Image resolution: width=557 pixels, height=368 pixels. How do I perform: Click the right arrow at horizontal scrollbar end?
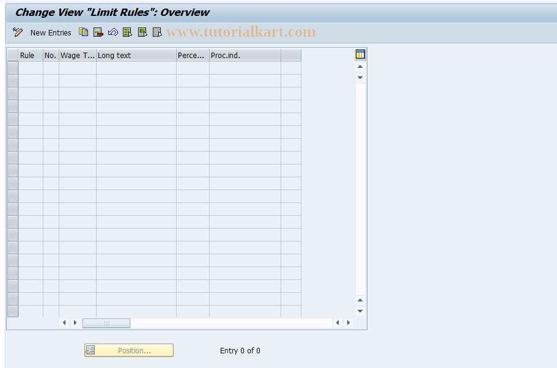[x=349, y=323]
